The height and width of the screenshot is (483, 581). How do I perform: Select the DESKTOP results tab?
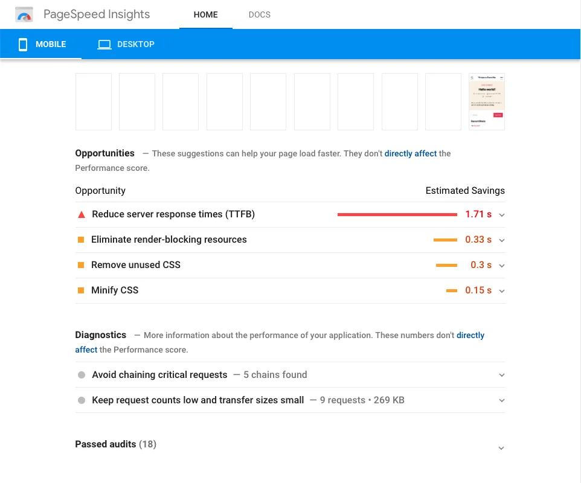pos(126,44)
